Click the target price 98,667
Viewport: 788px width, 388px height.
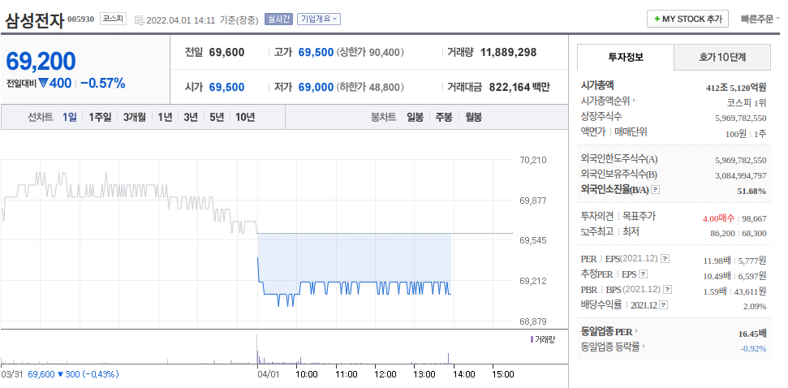point(755,218)
